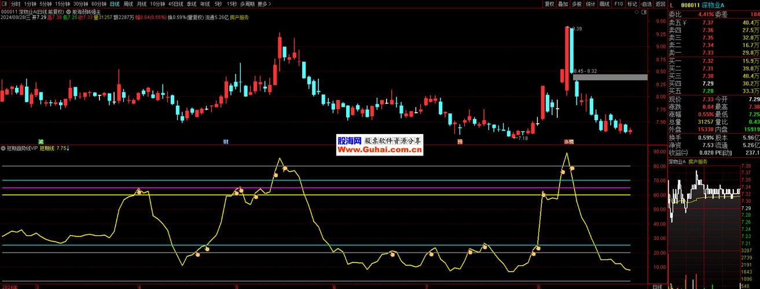Toggle 叠加 overlay mode
The image size is (760, 289).
563,3
